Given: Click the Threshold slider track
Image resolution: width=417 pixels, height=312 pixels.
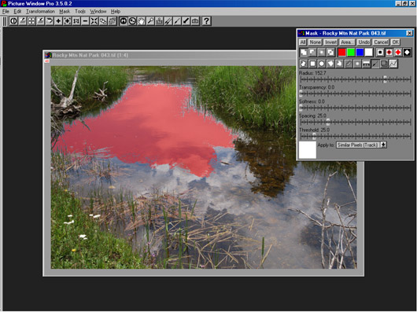Looking at the screenshot, I should tap(356, 136).
